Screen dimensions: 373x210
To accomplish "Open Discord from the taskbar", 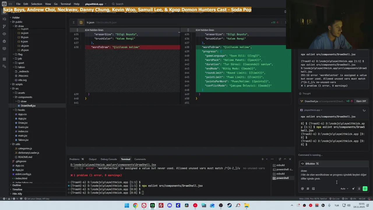I will (x=170, y=205).
